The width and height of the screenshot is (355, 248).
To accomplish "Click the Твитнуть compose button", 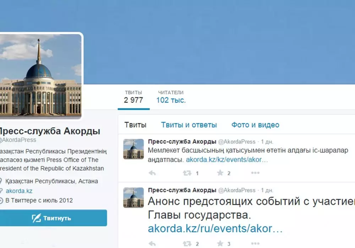I will coord(54,218).
